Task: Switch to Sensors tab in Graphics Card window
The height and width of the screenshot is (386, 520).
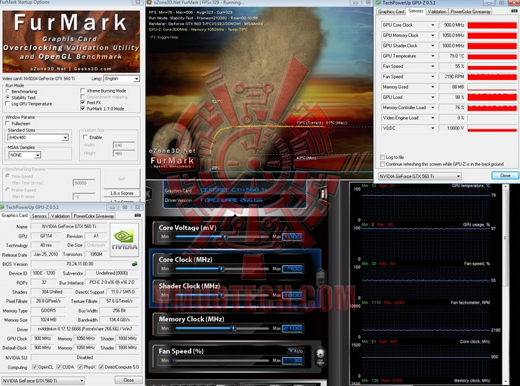Action: (39, 216)
